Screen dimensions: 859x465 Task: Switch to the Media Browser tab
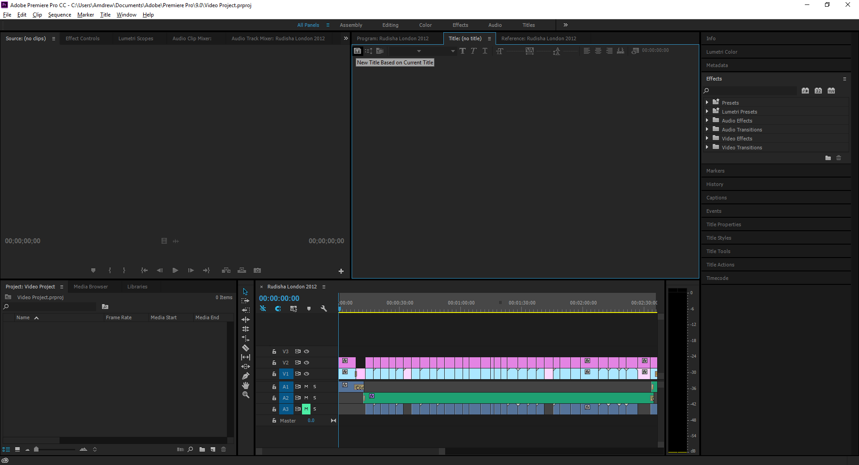(91, 287)
